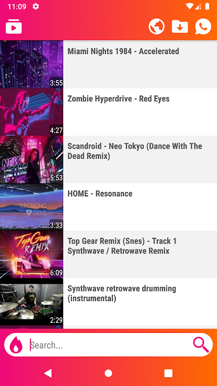This screenshot has height=386, width=217.
Task: Open the downloads folder icon
Action: [x=180, y=27]
